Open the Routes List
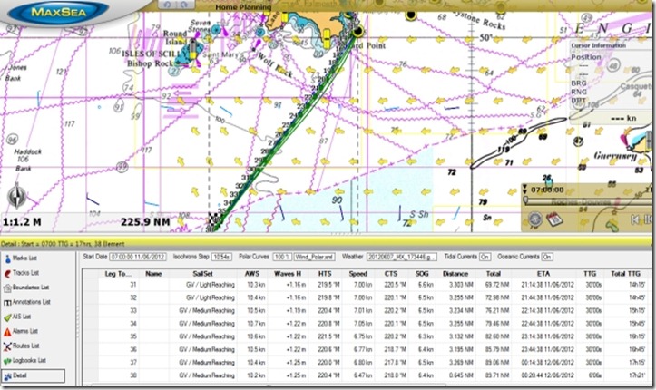The image size is (656, 390). tap(22, 346)
